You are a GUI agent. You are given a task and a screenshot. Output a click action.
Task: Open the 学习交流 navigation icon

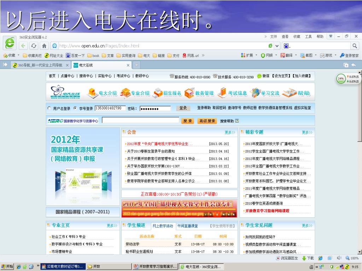tap(264, 93)
